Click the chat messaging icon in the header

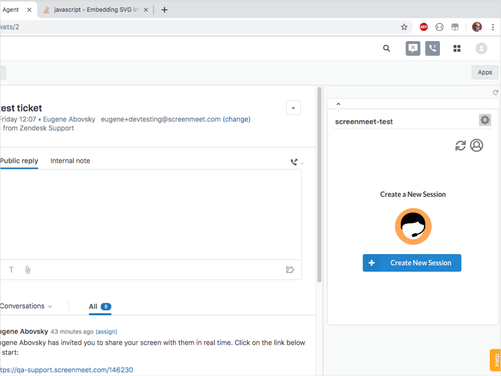[412, 48]
